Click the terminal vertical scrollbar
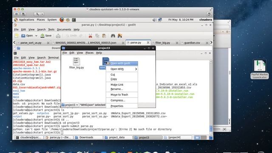 (211, 97)
